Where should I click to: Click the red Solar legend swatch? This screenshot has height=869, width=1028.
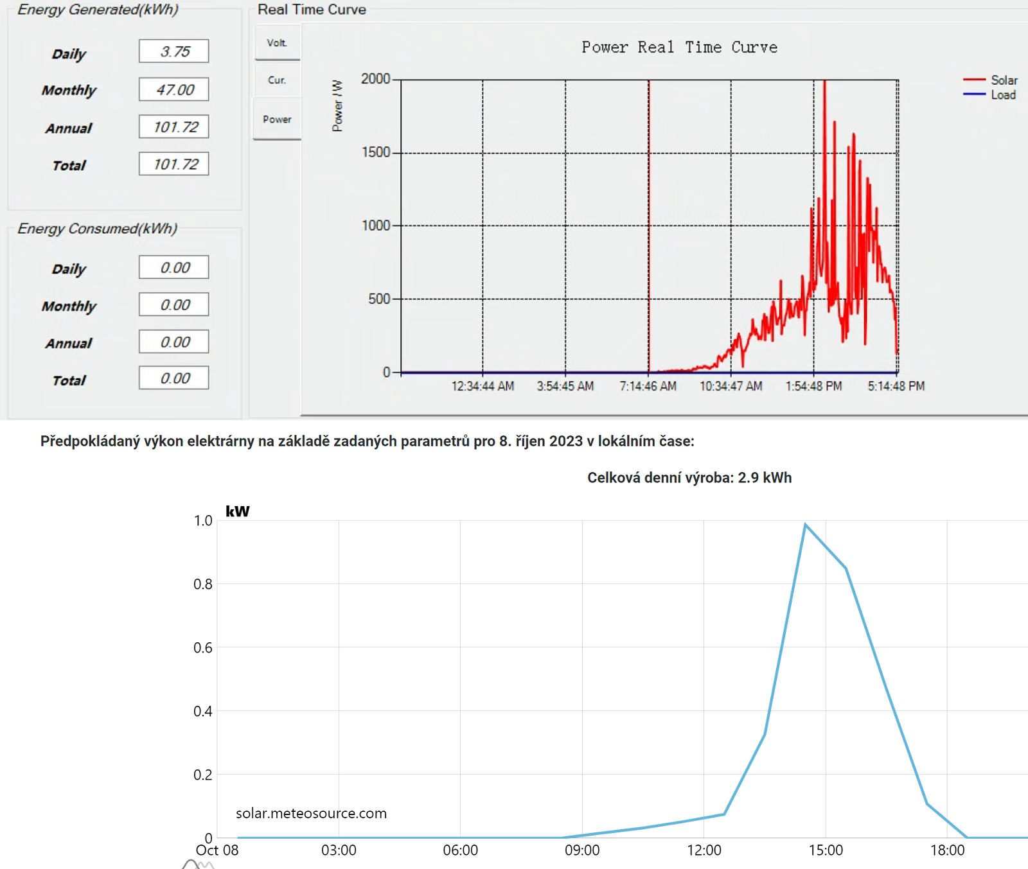[974, 80]
